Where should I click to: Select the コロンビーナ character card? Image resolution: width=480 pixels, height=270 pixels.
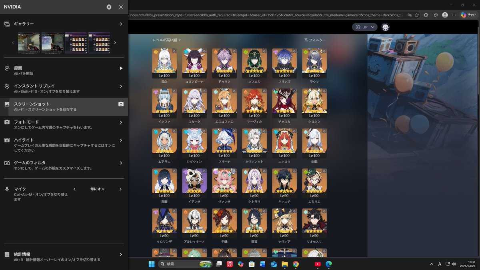point(194,64)
